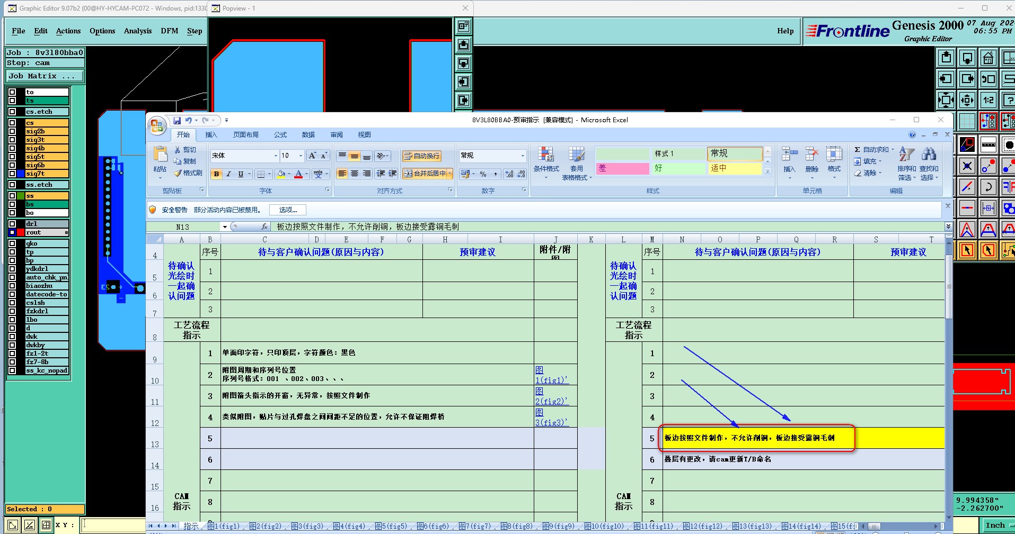Open the Genesis File menu

click(19, 31)
